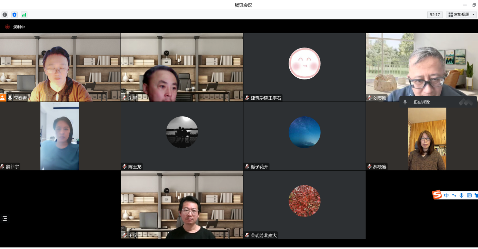Select 建筑学院王宇石's avatar tile

[304, 64]
